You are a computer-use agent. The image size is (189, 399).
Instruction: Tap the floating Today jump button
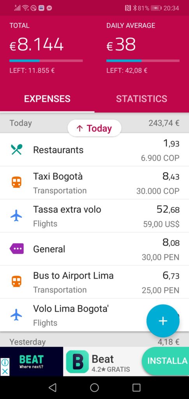[x=94, y=128]
